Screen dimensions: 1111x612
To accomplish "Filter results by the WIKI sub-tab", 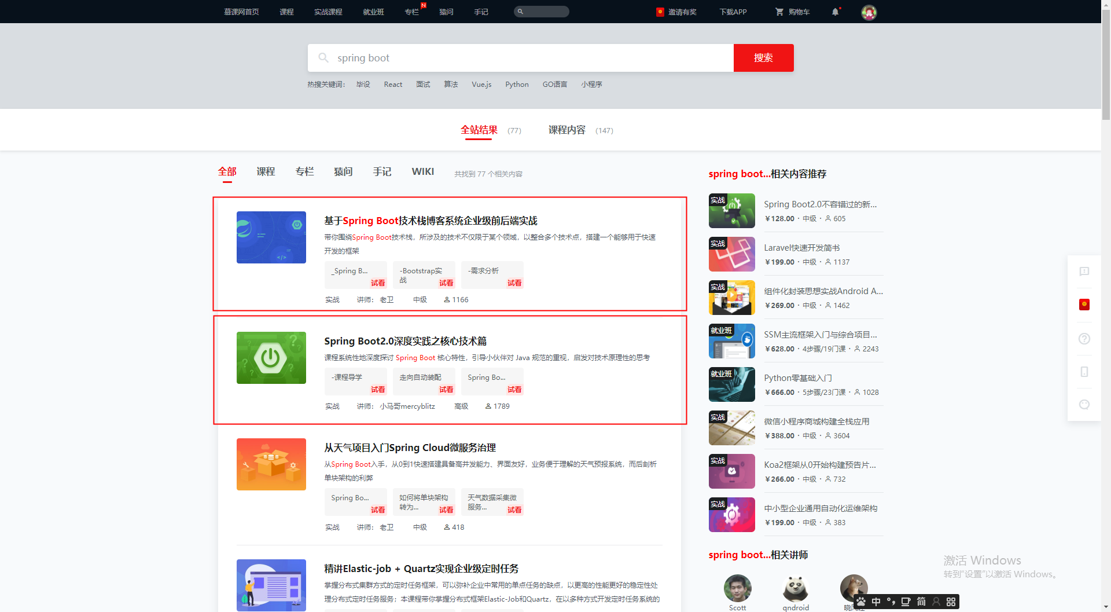I will coord(423,171).
